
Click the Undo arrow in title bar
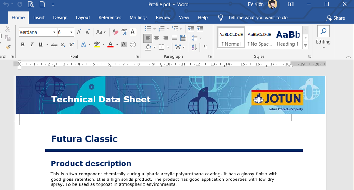6,4
